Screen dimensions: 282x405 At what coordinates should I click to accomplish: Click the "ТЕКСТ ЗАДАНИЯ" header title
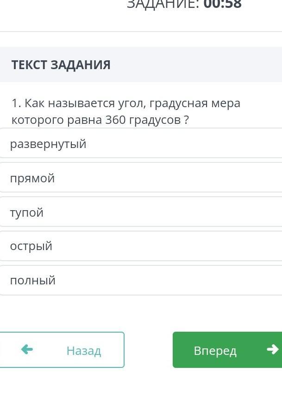(x=61, y=65)
